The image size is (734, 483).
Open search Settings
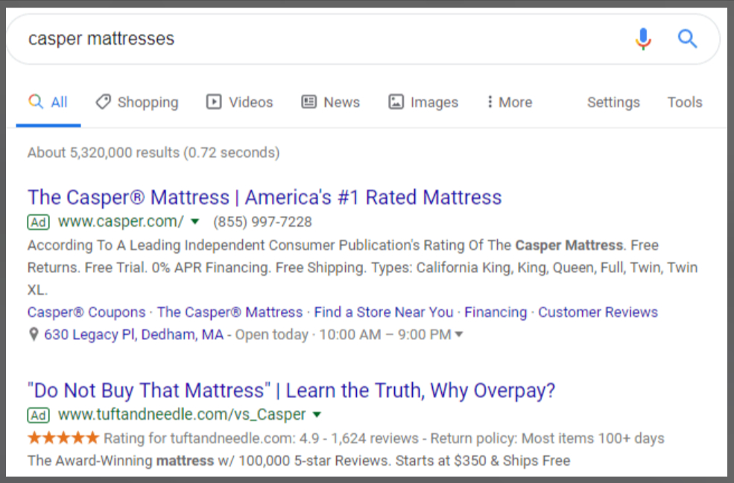613,103
